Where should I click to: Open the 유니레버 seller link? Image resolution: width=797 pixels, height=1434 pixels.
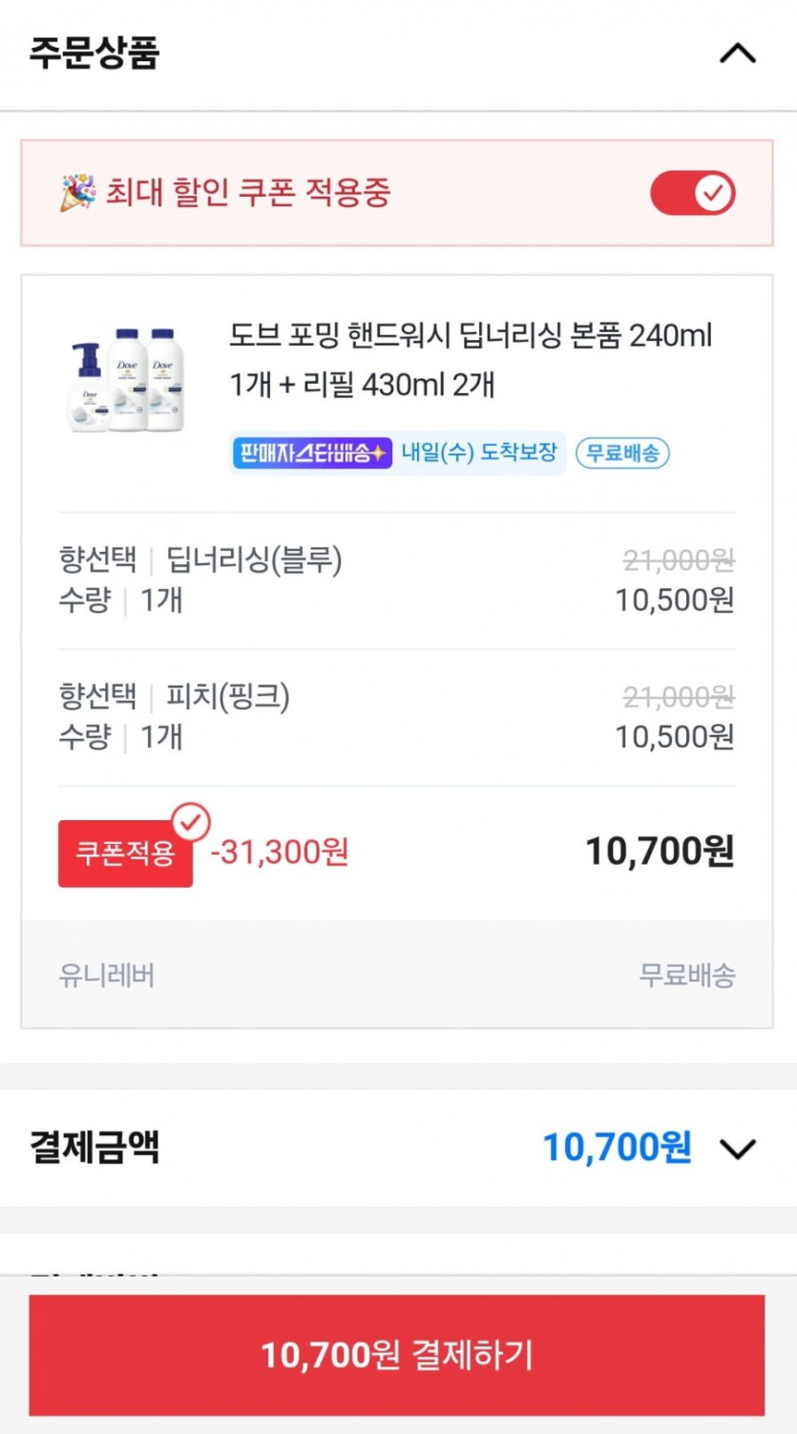[x=106, y=975]
